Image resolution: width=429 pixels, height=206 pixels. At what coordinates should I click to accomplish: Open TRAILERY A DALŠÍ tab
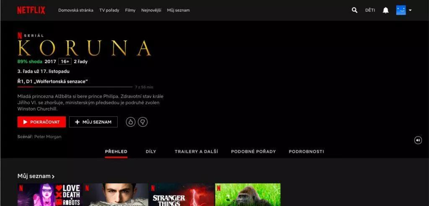pos(196,152)
